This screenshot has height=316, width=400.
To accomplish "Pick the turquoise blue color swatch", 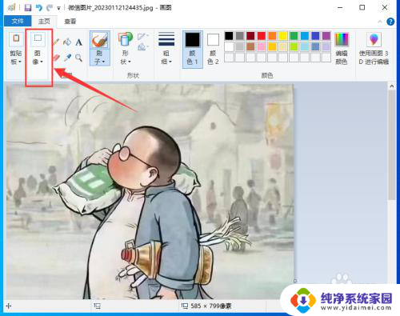I will coord(305,36).
